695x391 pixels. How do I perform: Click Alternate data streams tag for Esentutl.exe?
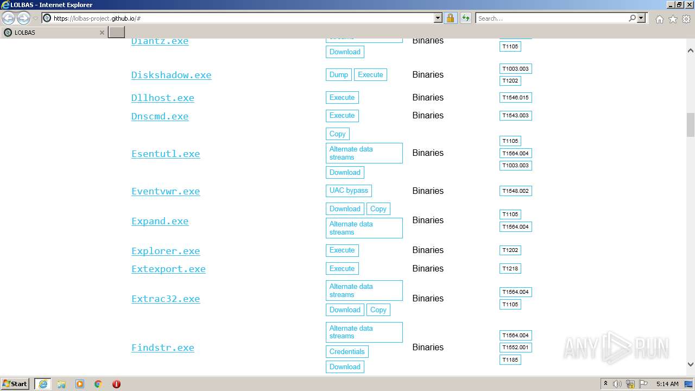click(364, 153)
